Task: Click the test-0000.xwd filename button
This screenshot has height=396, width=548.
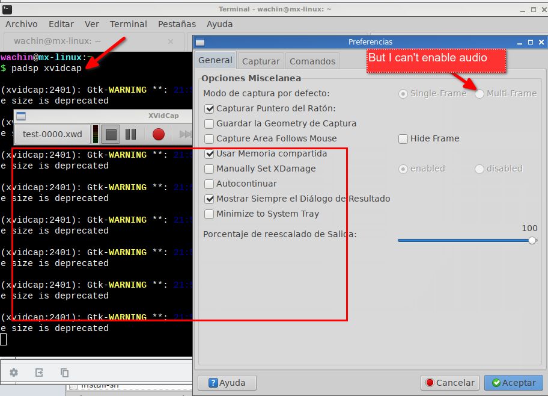Action: pos(52,134)
